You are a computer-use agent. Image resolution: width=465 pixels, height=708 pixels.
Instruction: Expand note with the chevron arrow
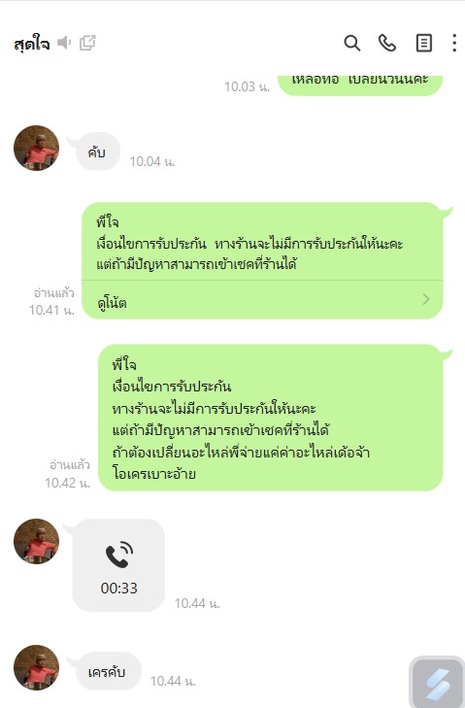pyautogui.click(x=426, y=299)
